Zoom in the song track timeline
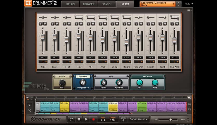This screenshot has height=125, width=217. pyautogui.click(x=189, y=104)
